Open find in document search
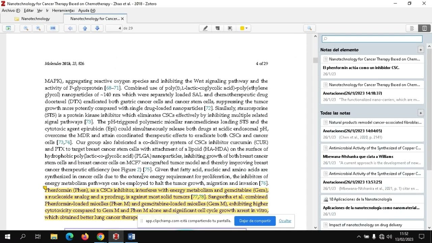 pos(309,28)
